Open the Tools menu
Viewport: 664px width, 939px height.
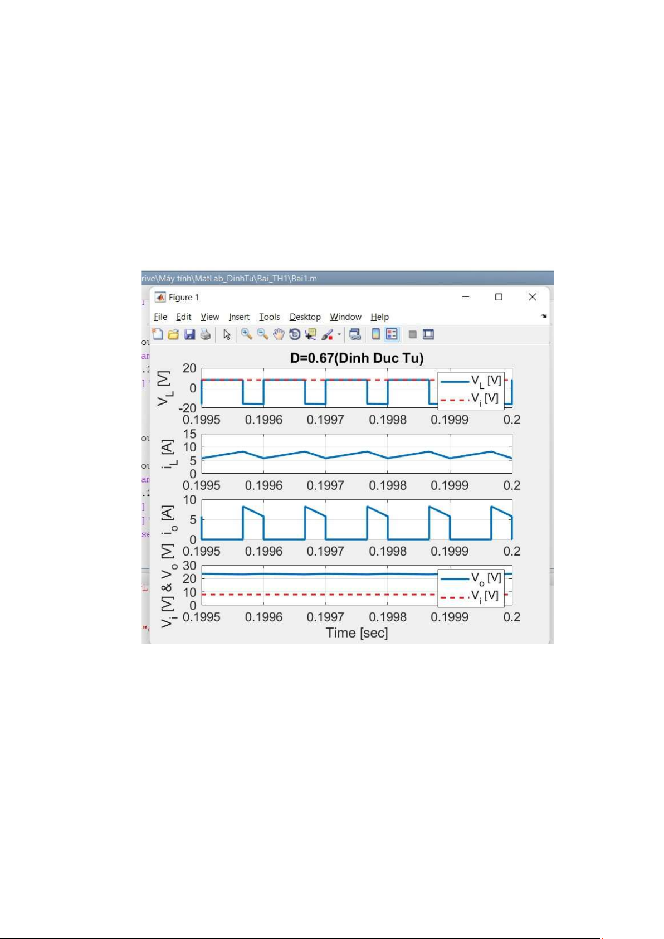[269, 317]
